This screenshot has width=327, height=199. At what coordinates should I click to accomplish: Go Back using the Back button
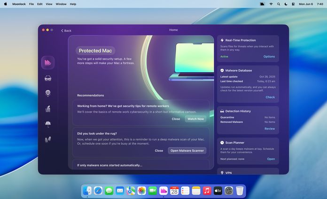[66, 30]
